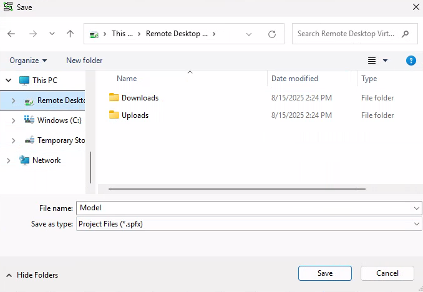This screenshot has height=292, width=423.
Task: Open the Help question mark icon
Action: tap(411, 61)
